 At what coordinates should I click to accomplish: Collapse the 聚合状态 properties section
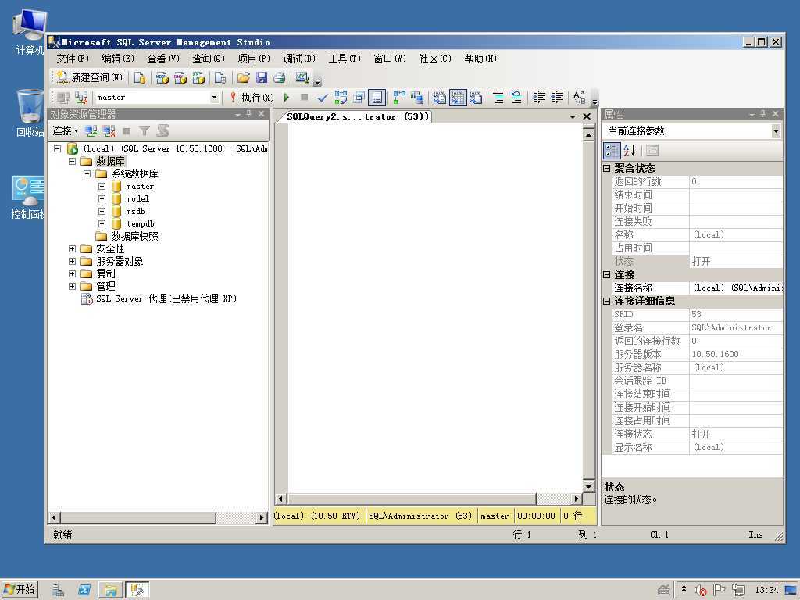[x=606, y=169]
